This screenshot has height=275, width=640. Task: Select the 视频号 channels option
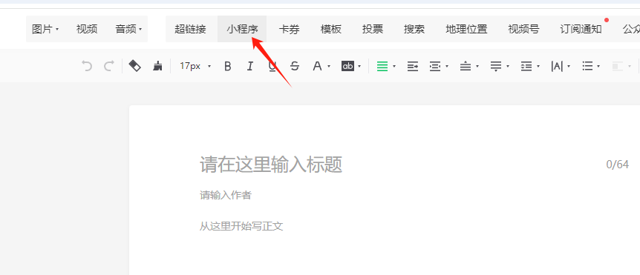click(x=523, y=29)
